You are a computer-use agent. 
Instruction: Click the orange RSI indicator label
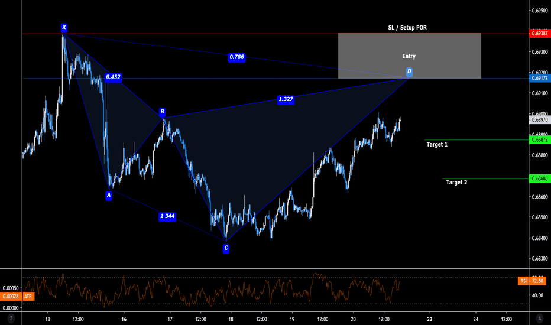click(x=523, y=281)
